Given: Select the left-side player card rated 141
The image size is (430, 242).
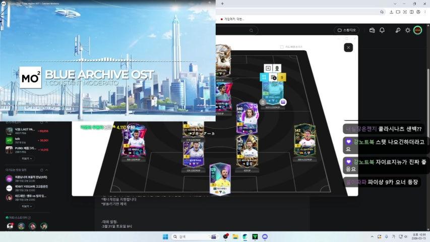Looking at the screenshot, I should pos(134,141).
